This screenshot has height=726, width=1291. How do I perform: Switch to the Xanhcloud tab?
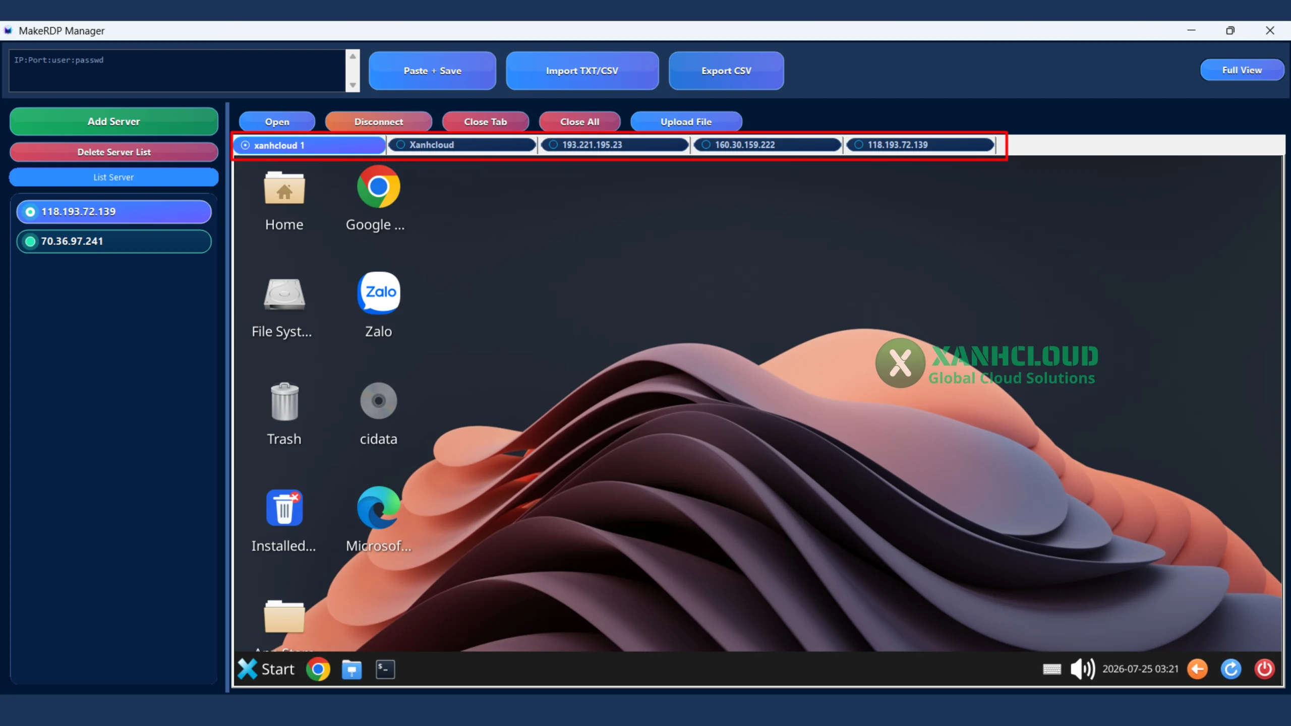463,145
